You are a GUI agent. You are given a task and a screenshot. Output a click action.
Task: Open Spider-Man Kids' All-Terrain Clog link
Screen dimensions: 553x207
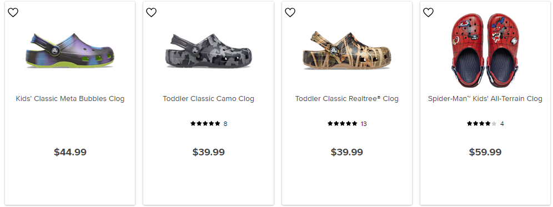tap(485, 99)
